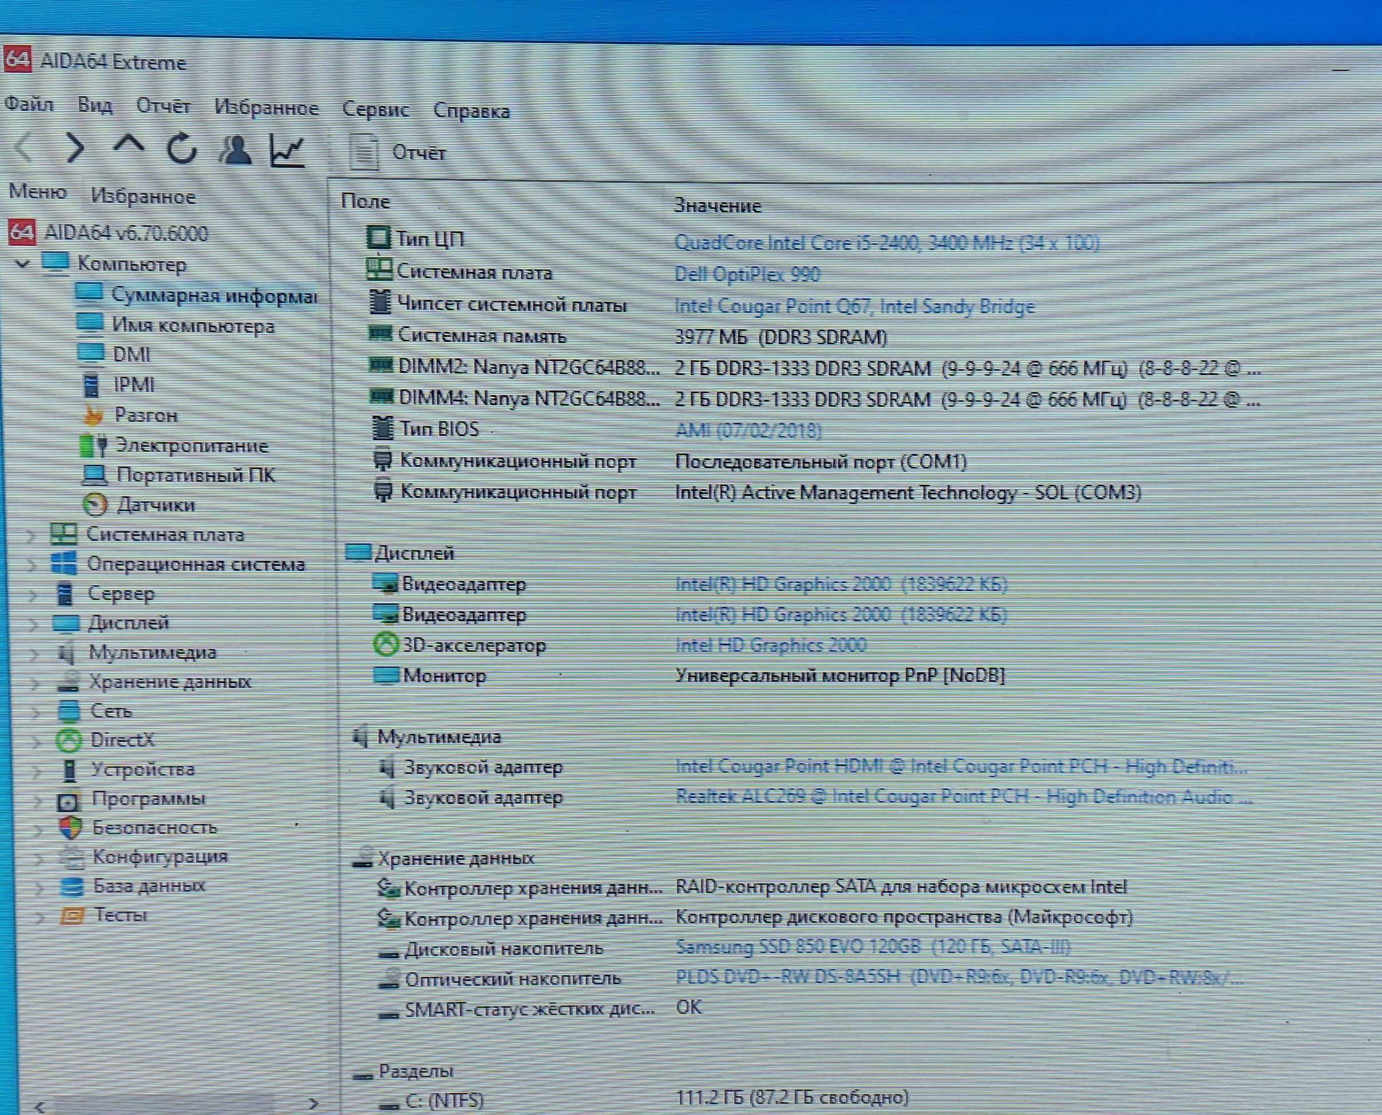Expand the Системная плата tree node
1382x1115 pixels.
[30, 535]
